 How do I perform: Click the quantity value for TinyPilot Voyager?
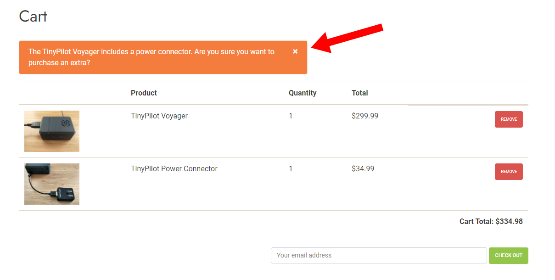coord(291,116)
